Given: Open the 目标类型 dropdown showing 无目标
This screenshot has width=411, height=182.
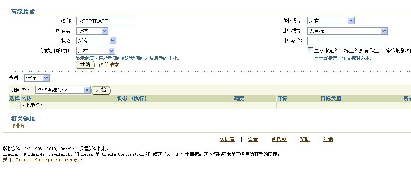Looking at the screenshot, I should [x=347, y=31].
